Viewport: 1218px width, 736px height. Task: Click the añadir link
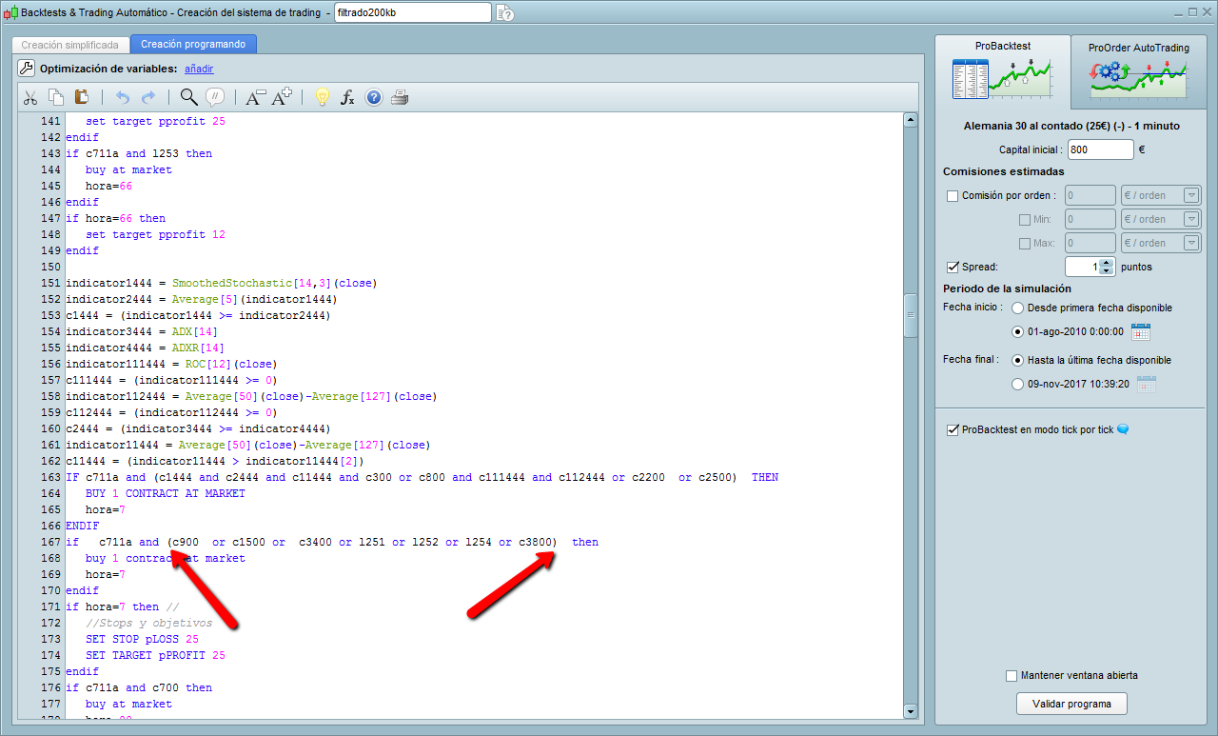pyautogui.click(x=199, y=69)
